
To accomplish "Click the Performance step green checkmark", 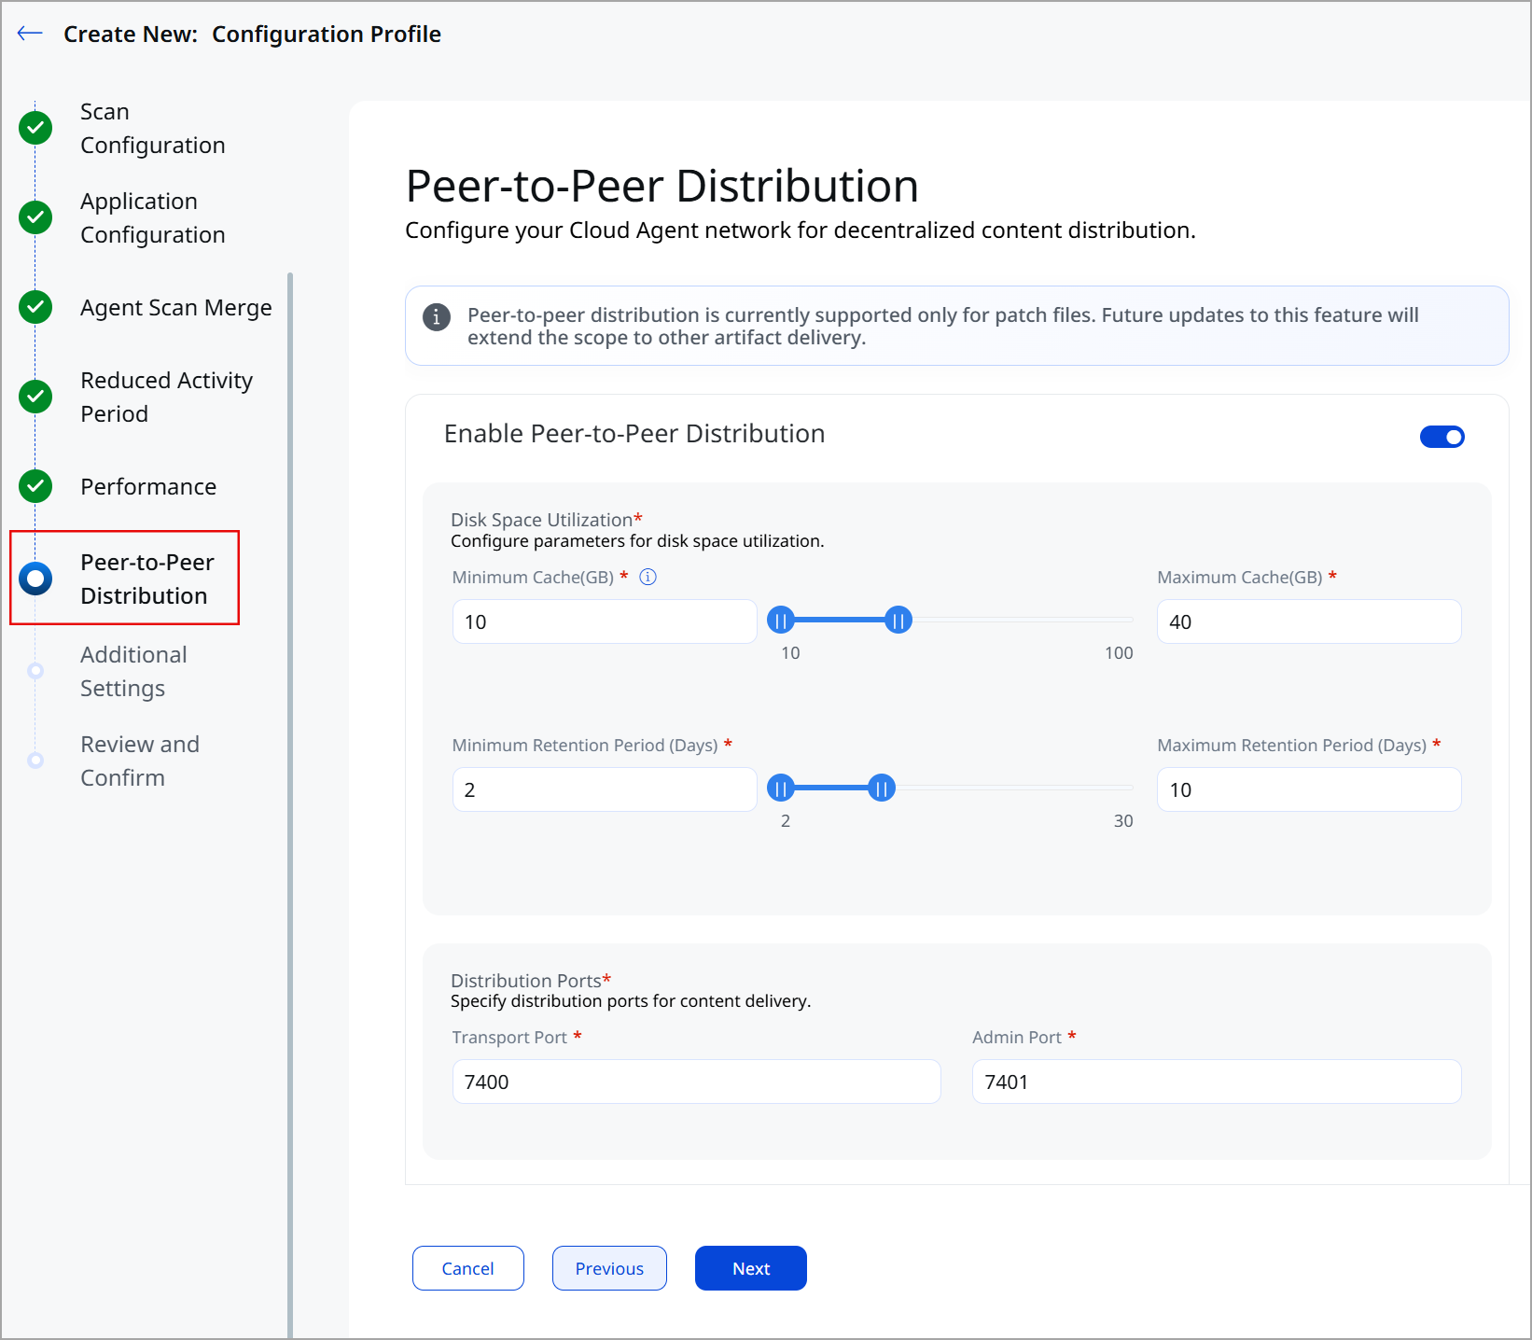I will [35, 486].
